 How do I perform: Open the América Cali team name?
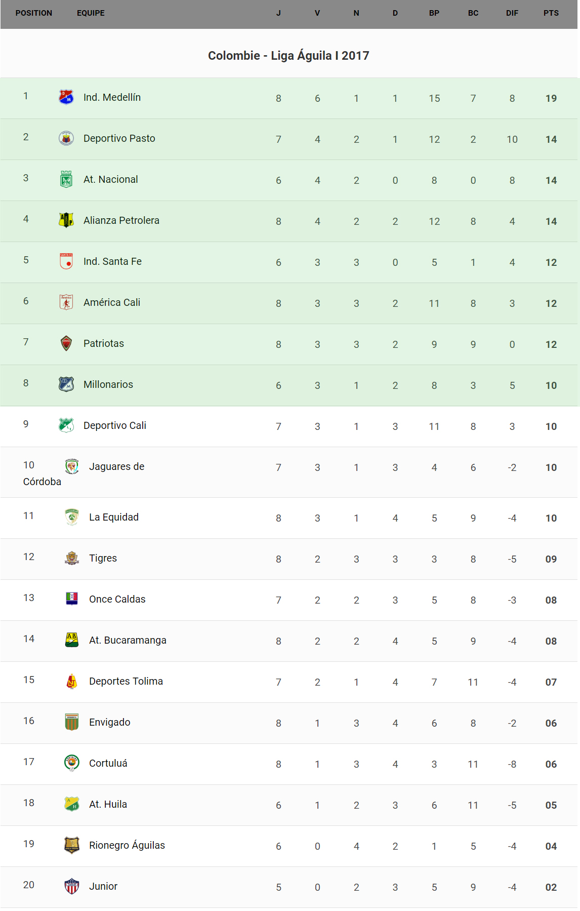click(112, 302)
